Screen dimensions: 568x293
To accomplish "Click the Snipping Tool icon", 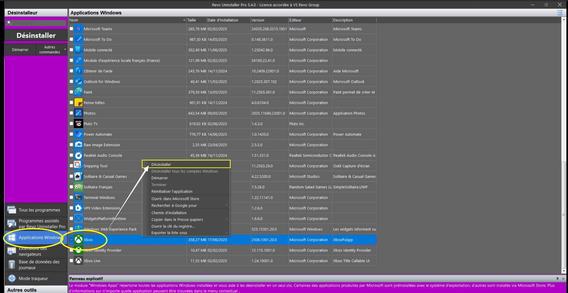I will 78,166.
